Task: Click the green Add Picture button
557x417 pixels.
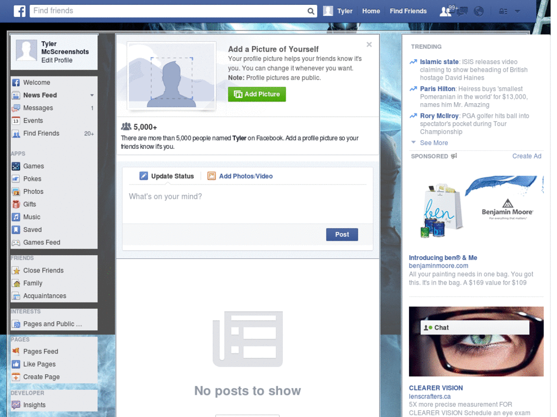Action: (257, 94)
